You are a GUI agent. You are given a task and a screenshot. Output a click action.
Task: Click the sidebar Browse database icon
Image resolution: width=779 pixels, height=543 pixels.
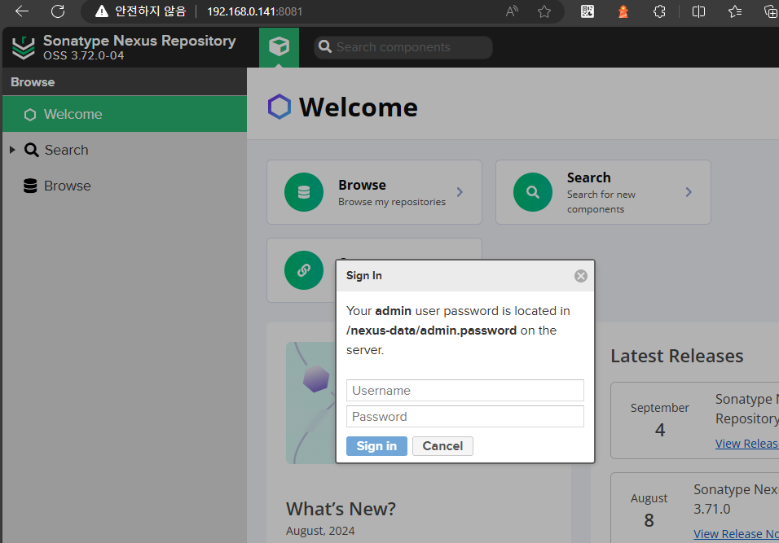click(x=30, y=186)
